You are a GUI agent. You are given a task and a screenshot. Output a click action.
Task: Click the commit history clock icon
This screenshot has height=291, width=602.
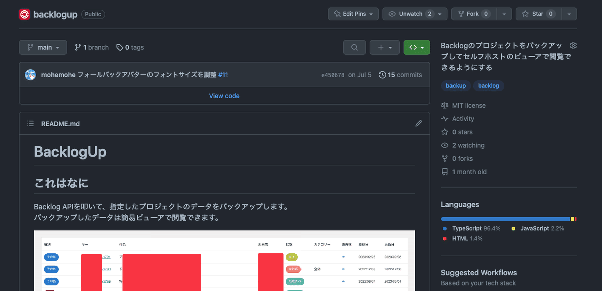tap(382, 74)
